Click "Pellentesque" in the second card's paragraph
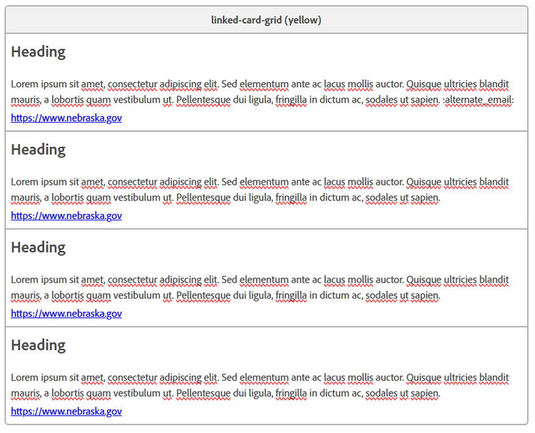The image size is (535, 433). click(x=203, y=198)
